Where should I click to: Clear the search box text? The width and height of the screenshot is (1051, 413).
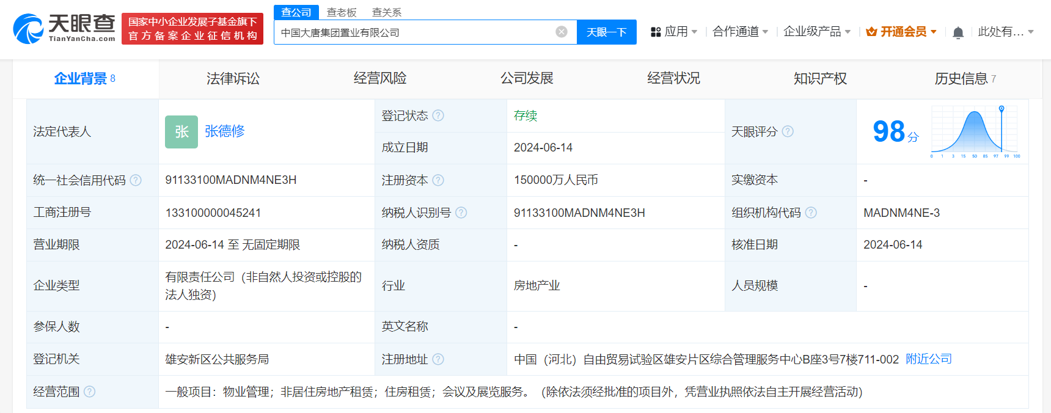point(561,32)
